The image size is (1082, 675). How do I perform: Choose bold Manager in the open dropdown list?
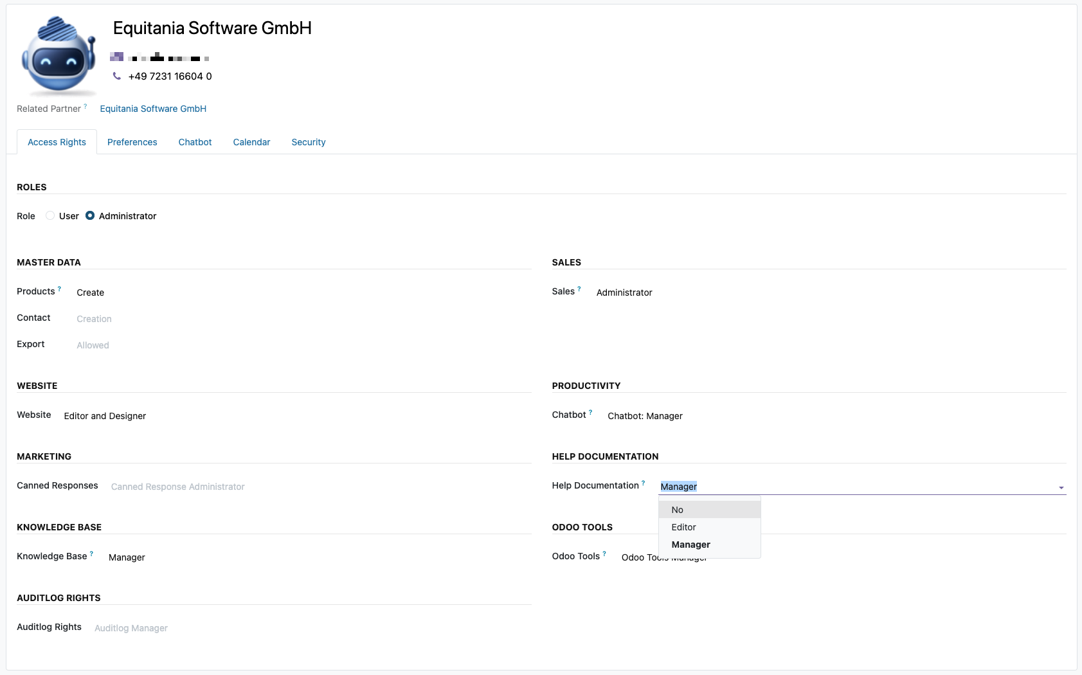click(x=710, y=544)
